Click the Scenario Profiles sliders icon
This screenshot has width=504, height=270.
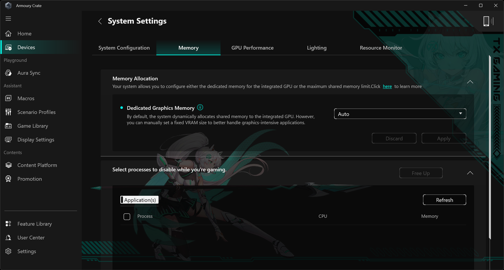click(9, 112)
